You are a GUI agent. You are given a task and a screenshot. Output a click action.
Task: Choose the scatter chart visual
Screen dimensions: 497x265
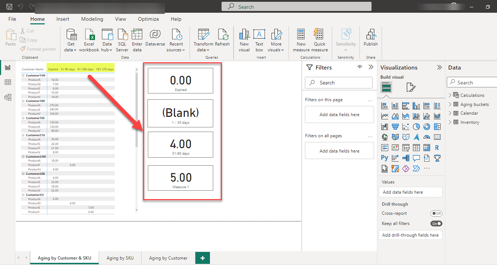coord(406,127)
